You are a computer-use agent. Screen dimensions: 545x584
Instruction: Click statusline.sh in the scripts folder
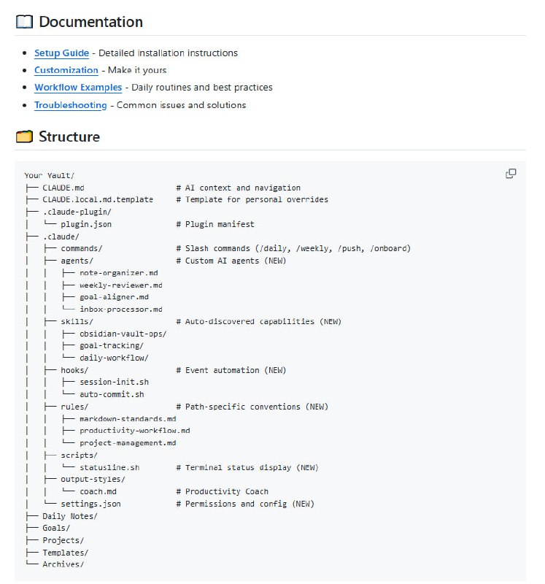[x=109, y=467]
